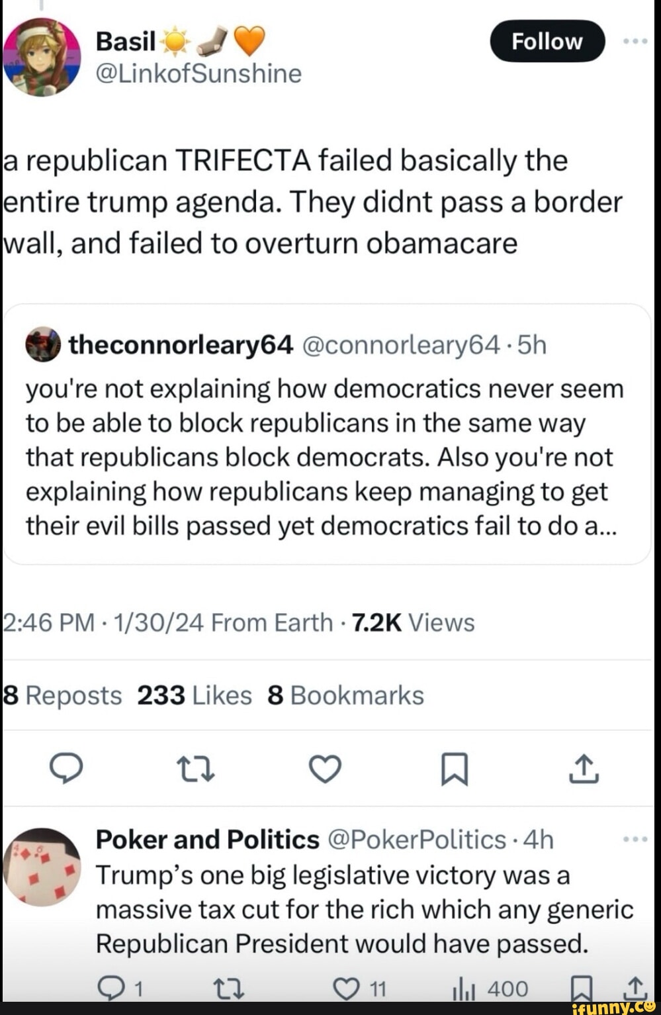Open more options on Poker and Politics reply
Viewport: 661px width, 1015px height.
tap(635, 839)
